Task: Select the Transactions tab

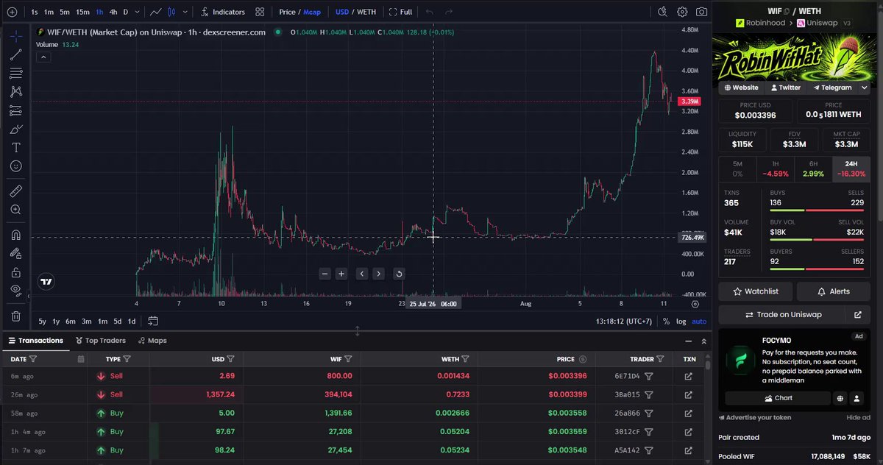Action: 35,341
